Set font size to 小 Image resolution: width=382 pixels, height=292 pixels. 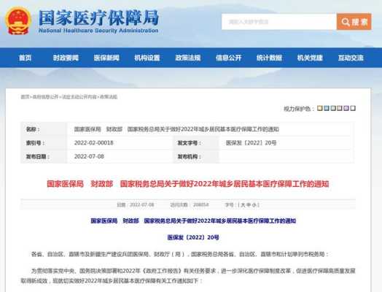[254, 205]
